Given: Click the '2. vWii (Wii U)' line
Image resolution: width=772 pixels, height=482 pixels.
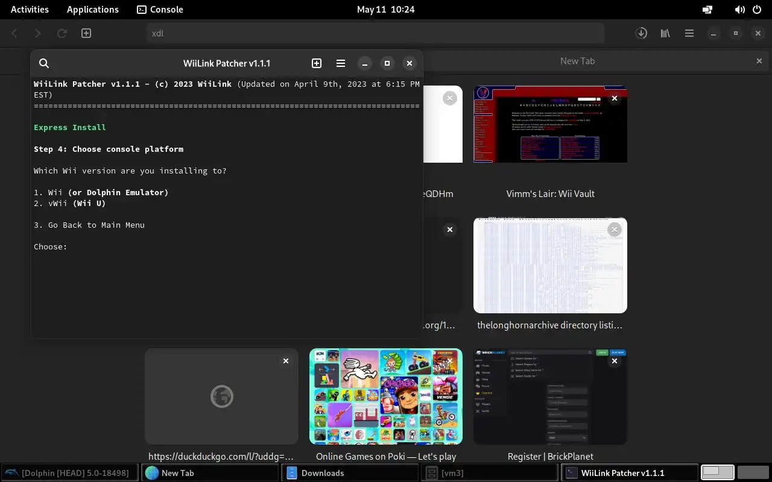Looking at the screenshot, I should click(x=70, y=203).
